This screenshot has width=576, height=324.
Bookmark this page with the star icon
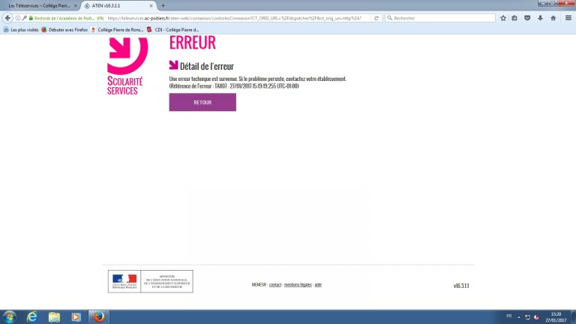coord(503,18)
